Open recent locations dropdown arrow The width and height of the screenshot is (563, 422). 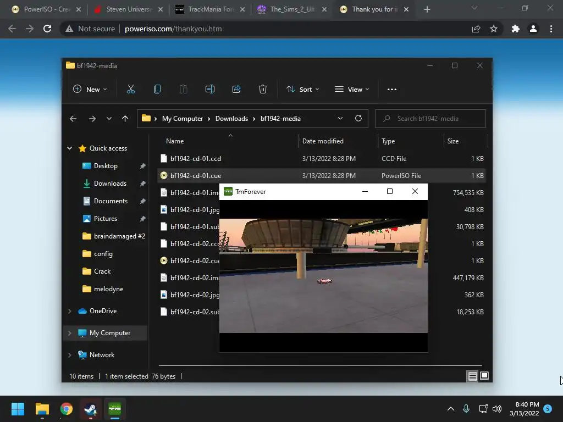click(109, 119)
